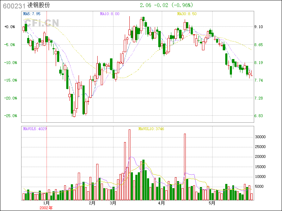Viewport: 282px width, 211px height.
Task: Click the 5月 date axis marker
Action: click(x=211, y=203)
